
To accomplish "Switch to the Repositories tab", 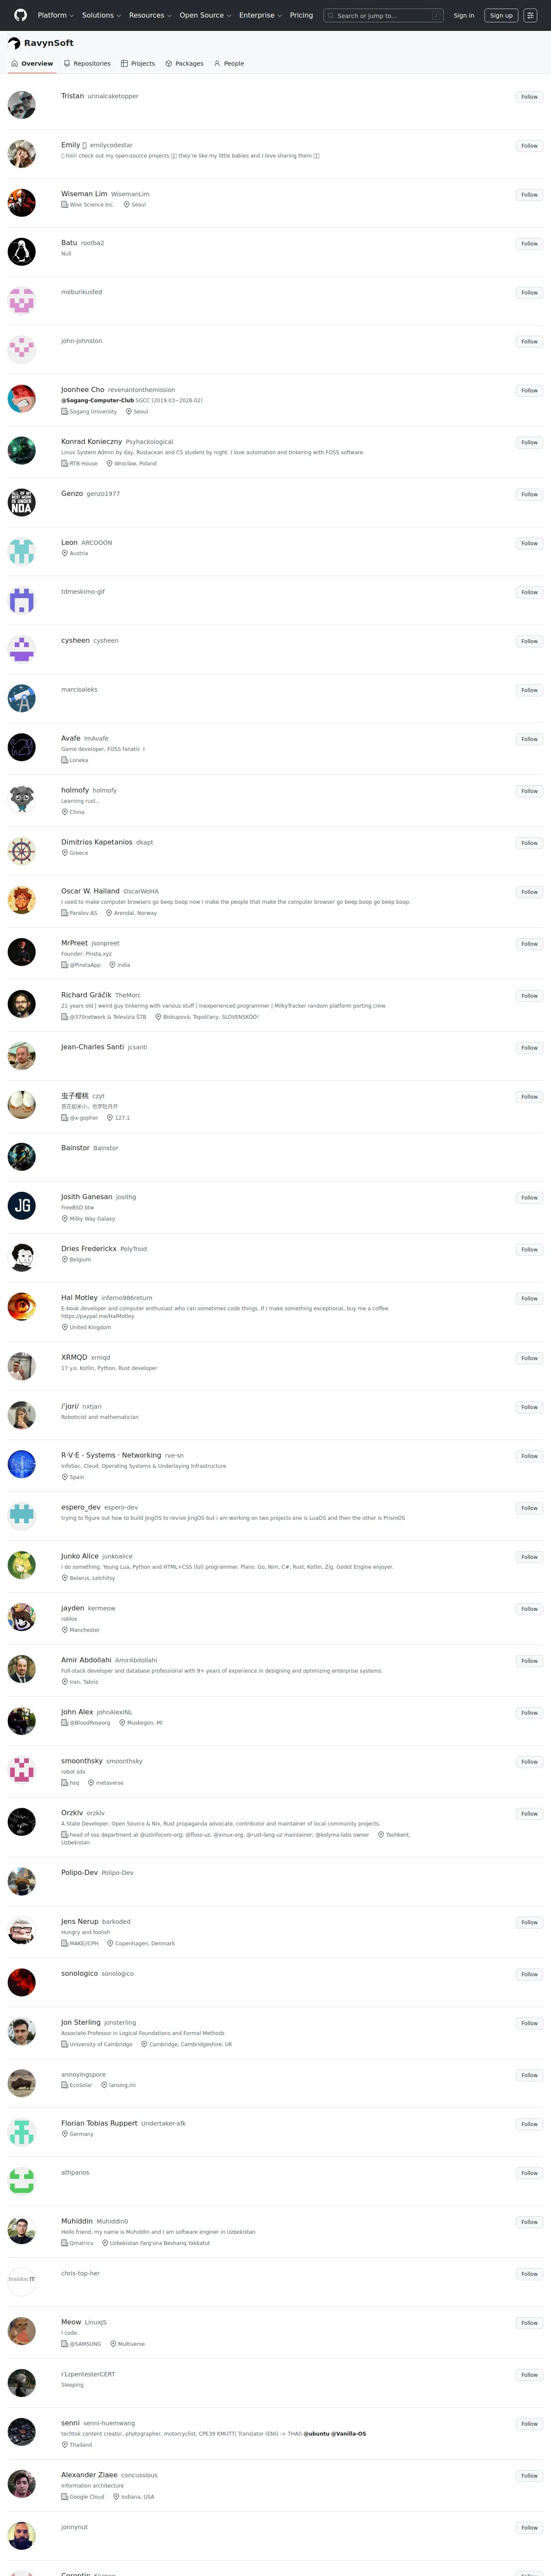I will click(87, 63).
